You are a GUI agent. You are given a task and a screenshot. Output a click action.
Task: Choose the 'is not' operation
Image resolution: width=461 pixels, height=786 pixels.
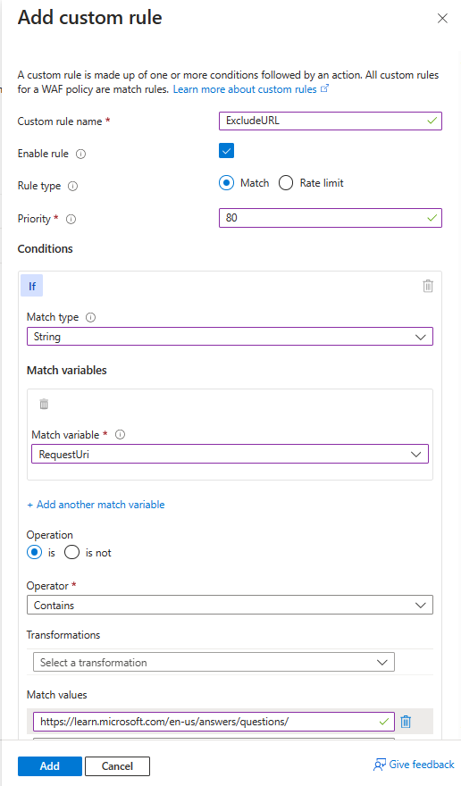pyautogui.click(x=71, y=552)
